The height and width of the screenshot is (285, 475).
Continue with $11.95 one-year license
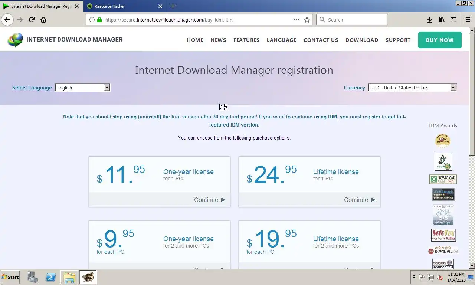(x=210, y=200)
